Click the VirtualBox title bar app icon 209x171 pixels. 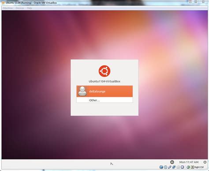3,3
